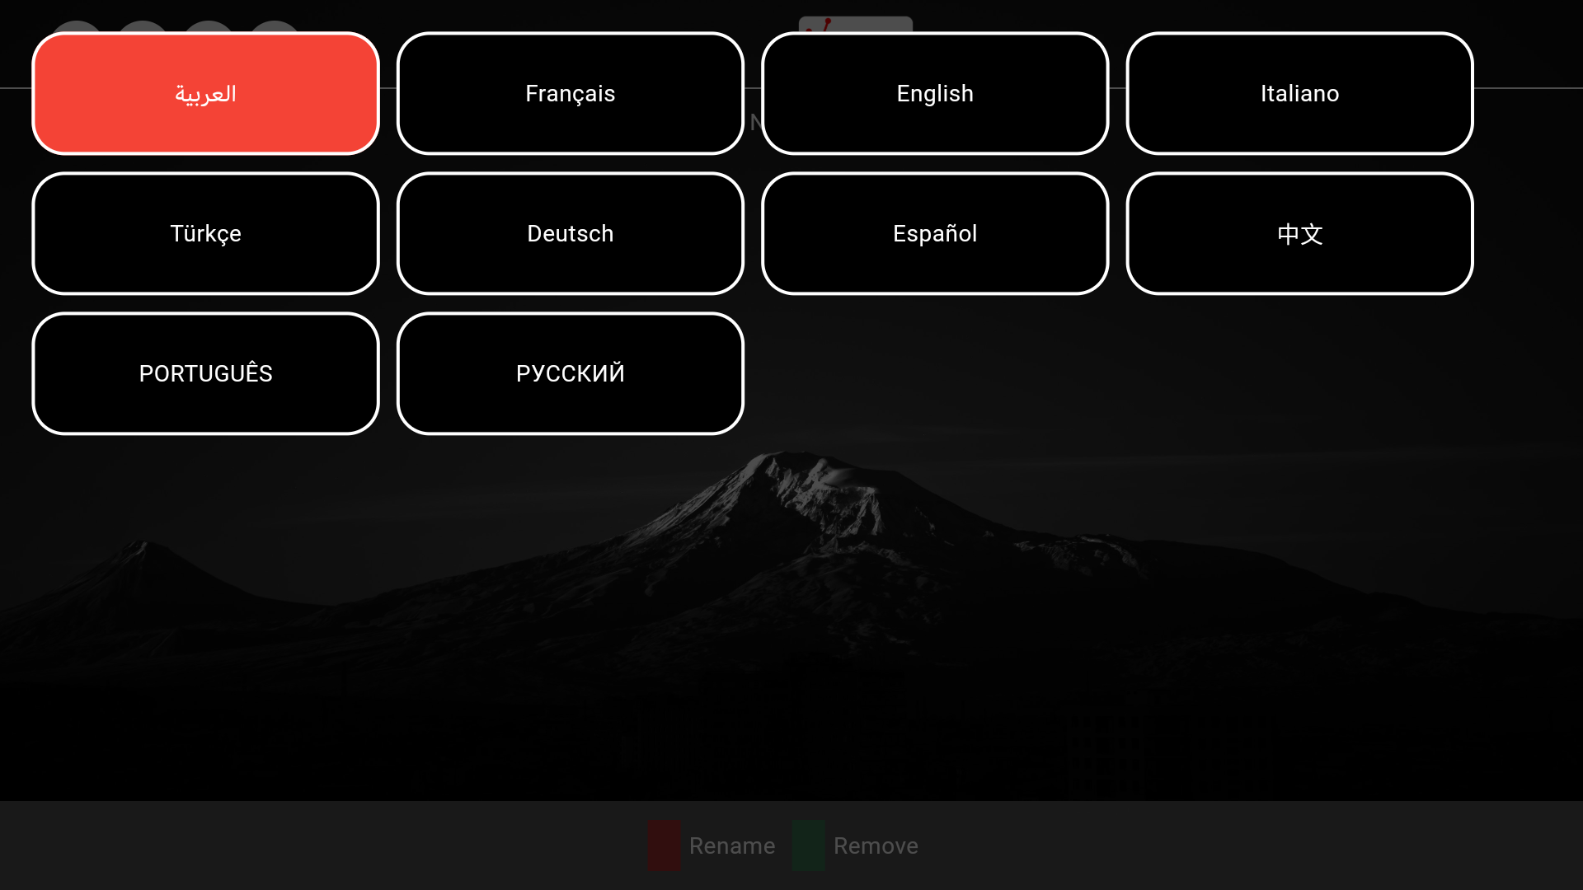This screenshot has width=1583, height=890.
Task: Select Türkçe language option
Action: (205, 234)
